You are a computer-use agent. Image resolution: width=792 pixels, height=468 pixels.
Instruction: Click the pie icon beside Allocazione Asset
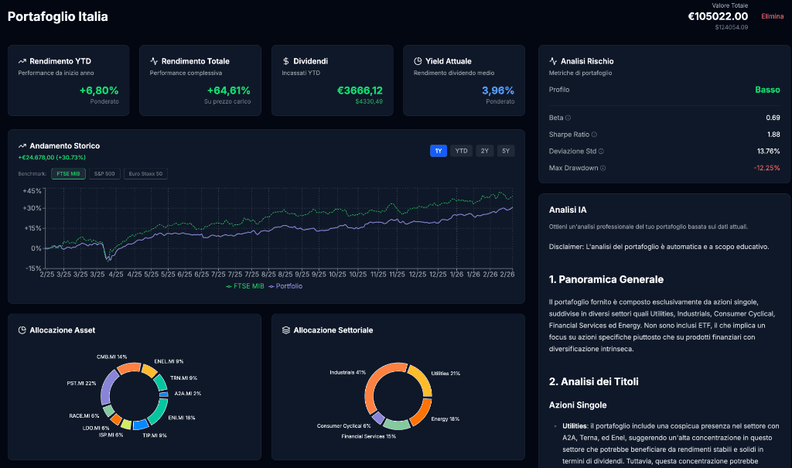21,330
